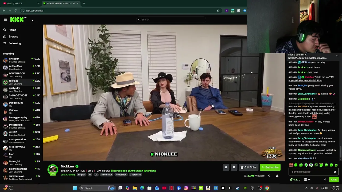Open the channel shop icon showing 0

307,179
